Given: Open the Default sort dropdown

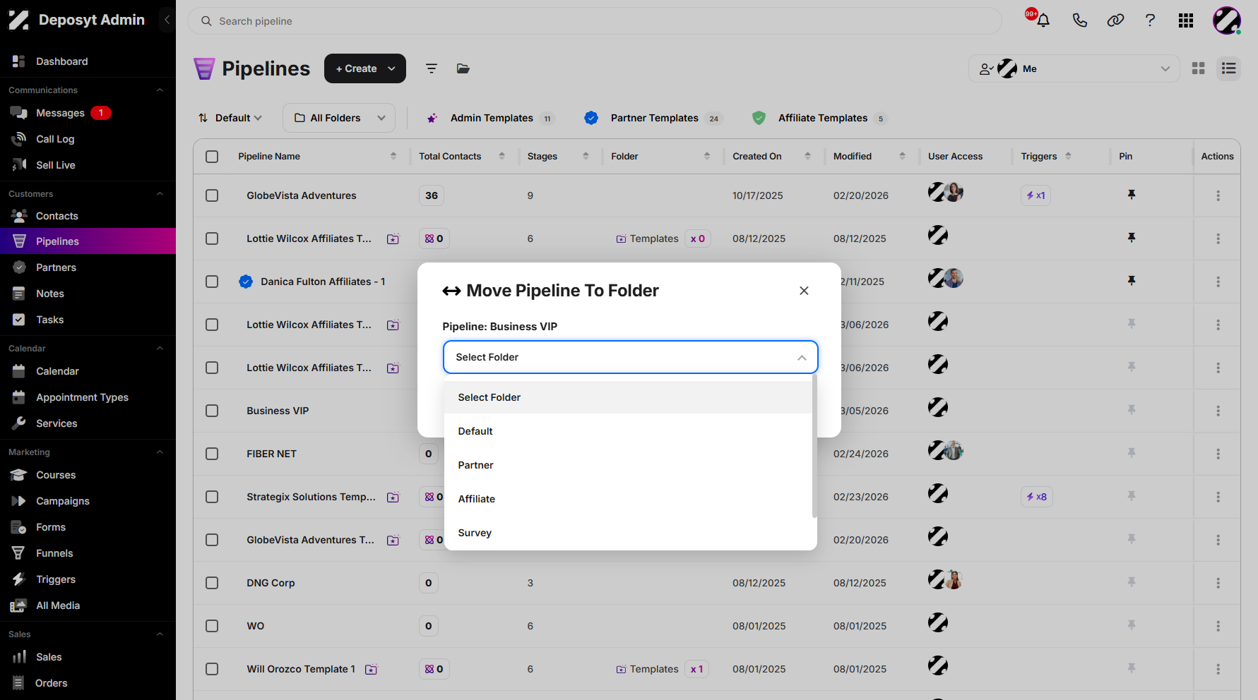Looking at the screenshot, I should (230, 118).
